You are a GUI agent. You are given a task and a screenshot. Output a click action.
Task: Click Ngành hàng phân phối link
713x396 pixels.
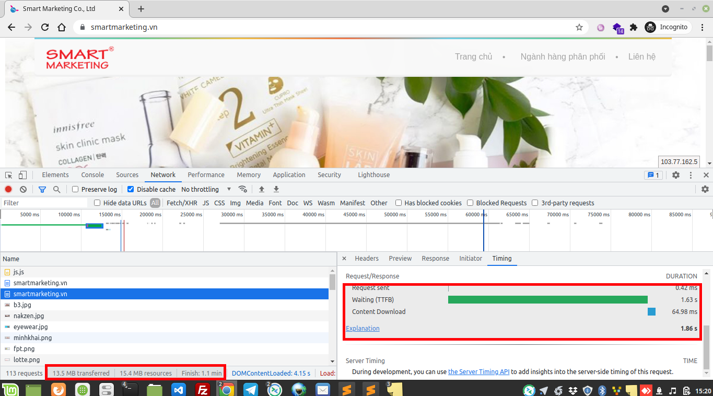pyautogui.click(x=563, y=57)
